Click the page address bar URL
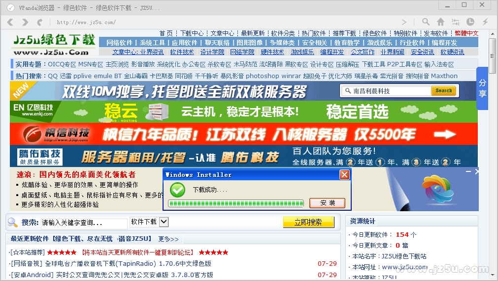Viewport: 498px width, 281px height. (86, 22)
